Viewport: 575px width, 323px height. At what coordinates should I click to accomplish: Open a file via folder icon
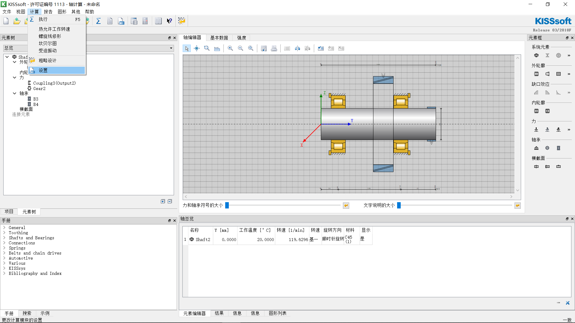17,21
